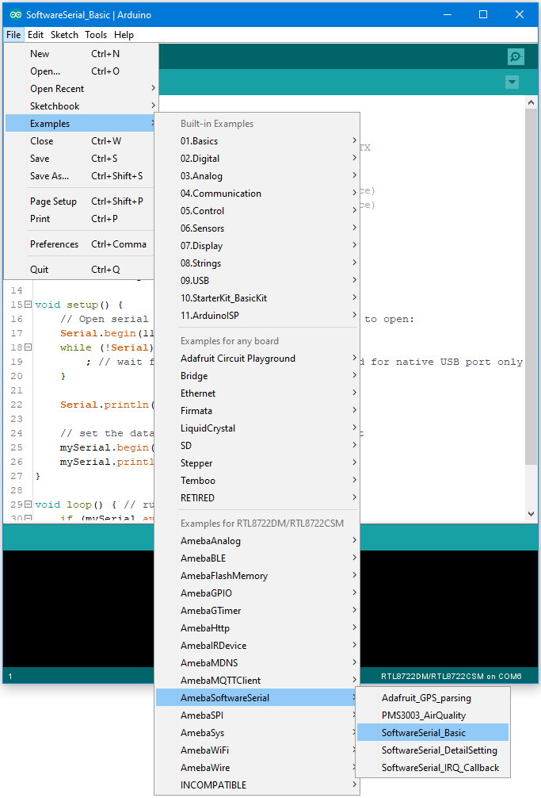Click the Arduino logo in title bar
541x798 pixels.
pyautogui.click(x=16, y=15)
